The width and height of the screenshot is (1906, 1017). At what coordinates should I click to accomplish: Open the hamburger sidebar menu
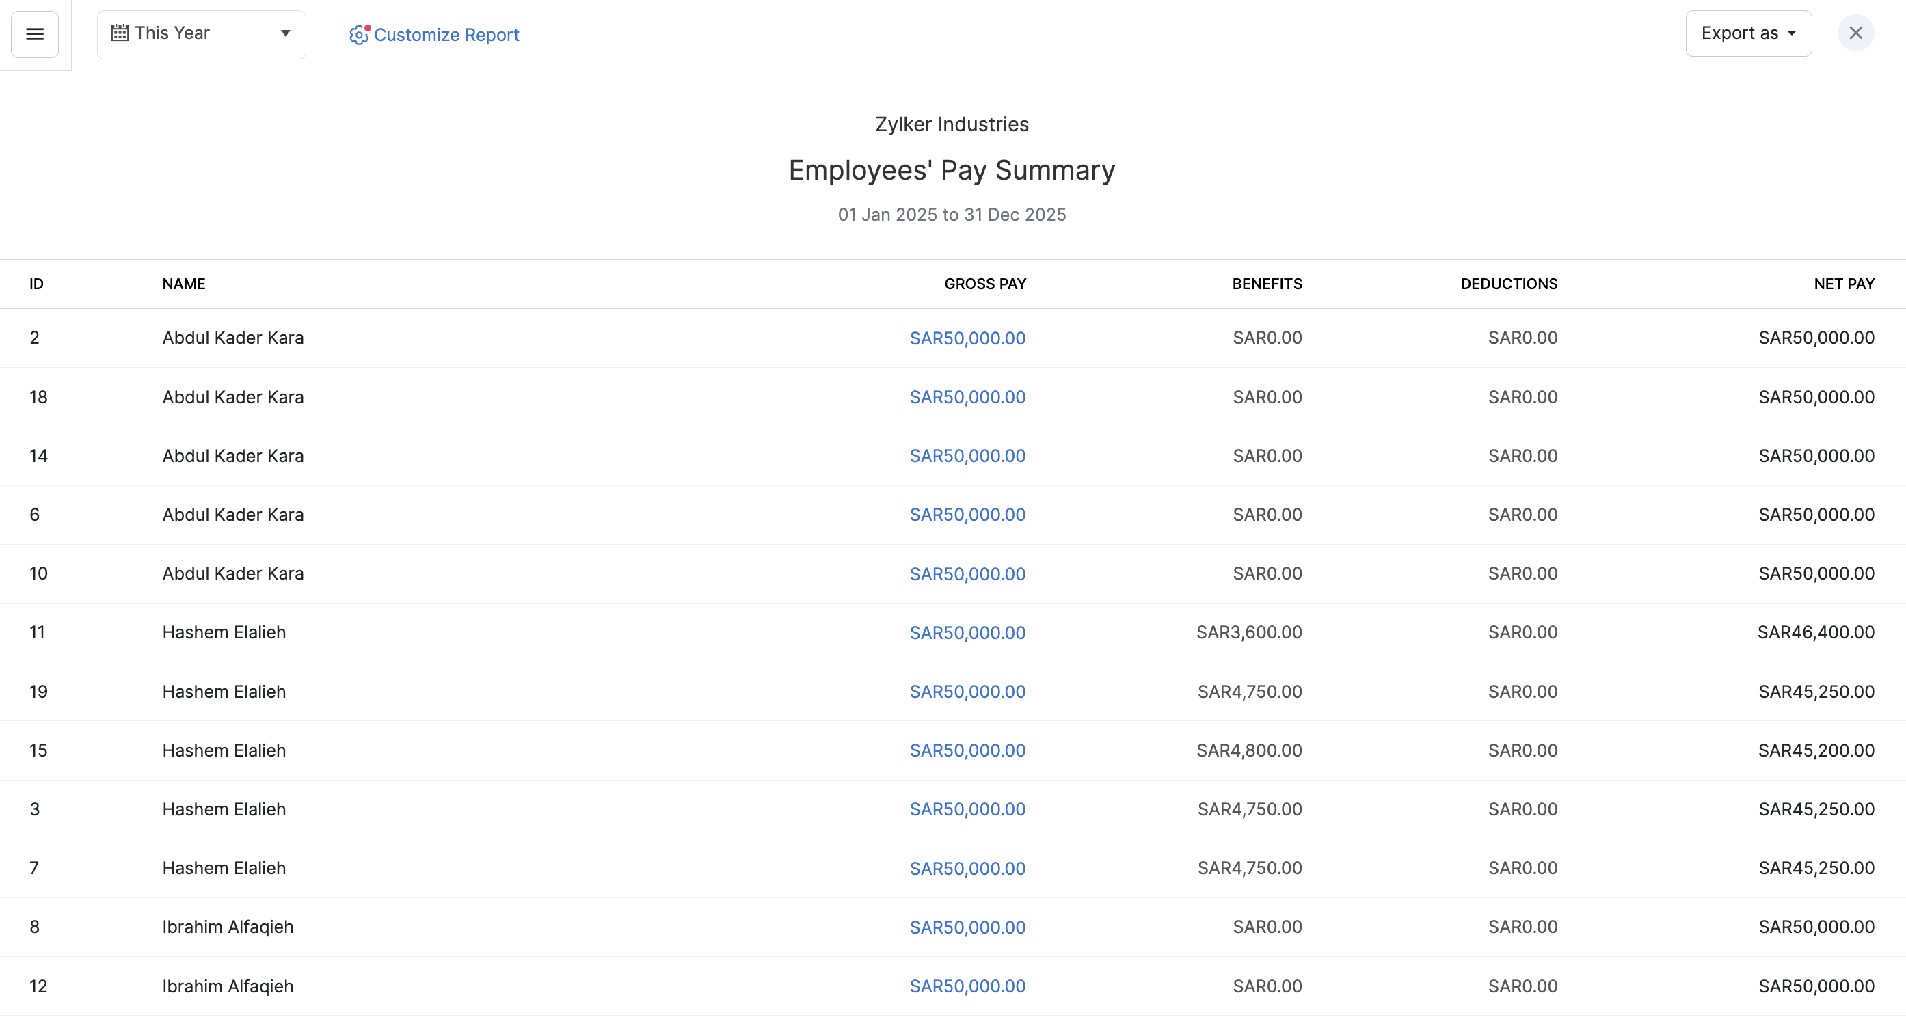(35, 34)
